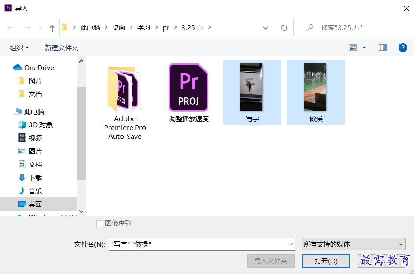
Task: Select the 调整播放速度 project file
Action: coord(188,93)
